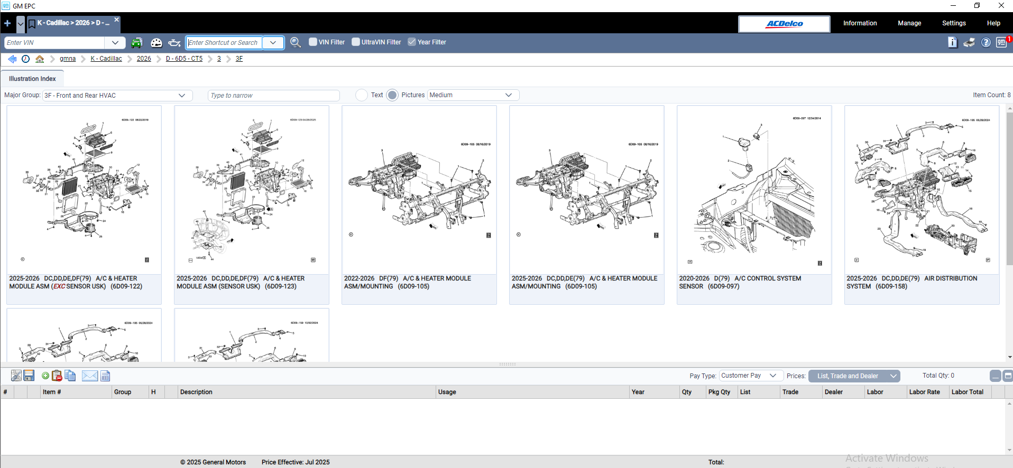Click the history clock icon in breadcrumb bar
The width and height of the screenshot is (1013, 468).
(x=25, y=59)
